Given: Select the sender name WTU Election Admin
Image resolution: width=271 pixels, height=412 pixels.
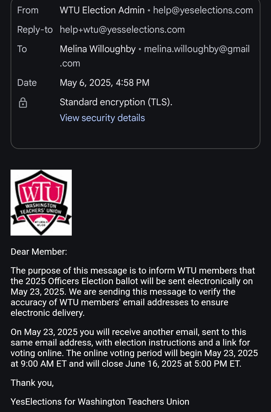Looking at the screenshot, I should tap(102, 10).
